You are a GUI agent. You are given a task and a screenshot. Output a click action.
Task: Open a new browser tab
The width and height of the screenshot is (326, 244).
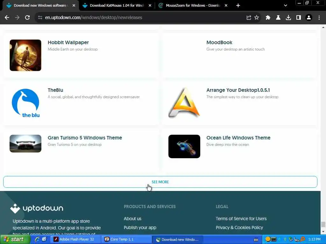238,6
